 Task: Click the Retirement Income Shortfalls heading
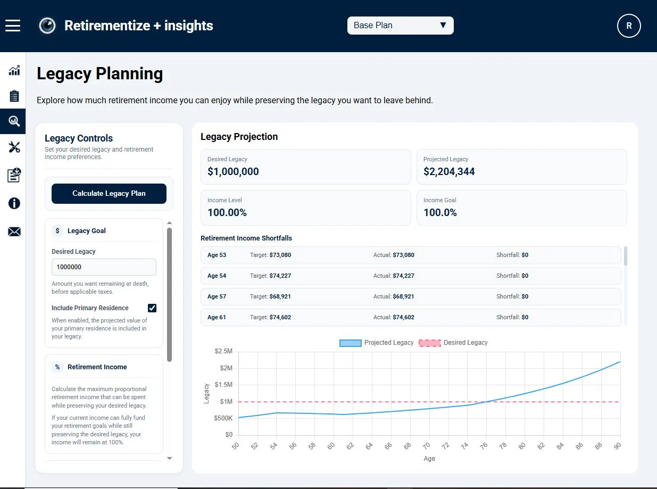pos(246,238)
